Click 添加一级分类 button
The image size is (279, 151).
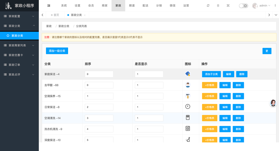(57, 51)
